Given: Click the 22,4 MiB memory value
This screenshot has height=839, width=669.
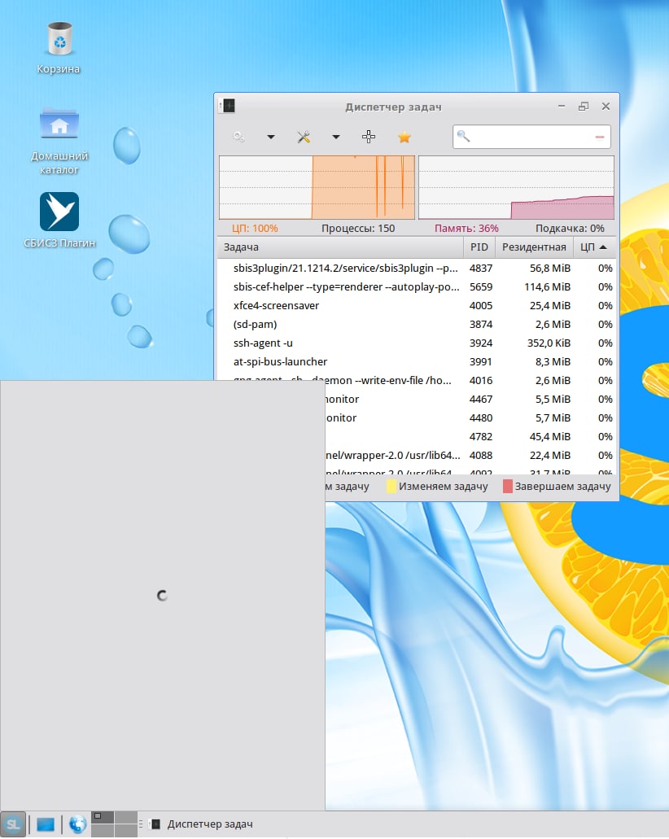Looking at the screenshot, I should (x=549, y=456).
